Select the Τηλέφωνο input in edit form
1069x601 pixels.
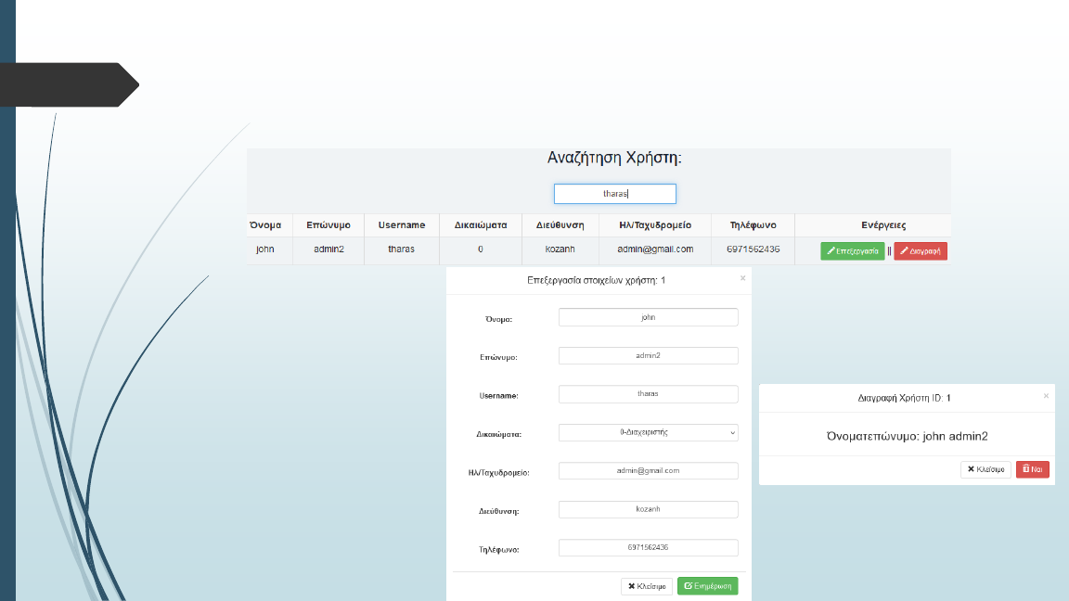click(648, 548)
